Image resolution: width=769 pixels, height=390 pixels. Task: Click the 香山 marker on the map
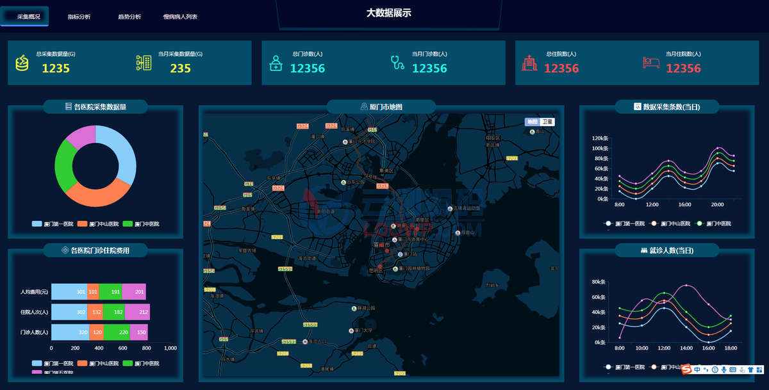tap(533, 131)
